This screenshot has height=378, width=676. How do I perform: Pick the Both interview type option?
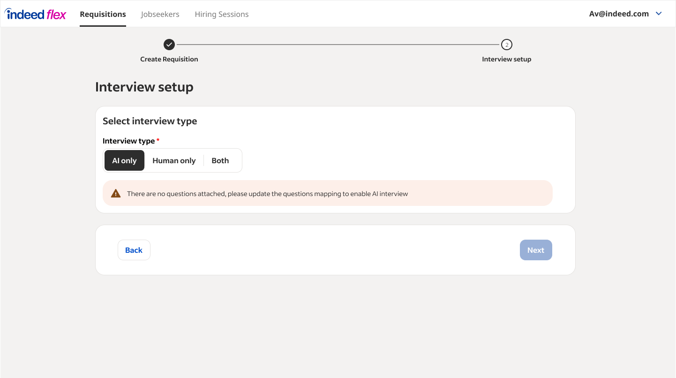220,160
